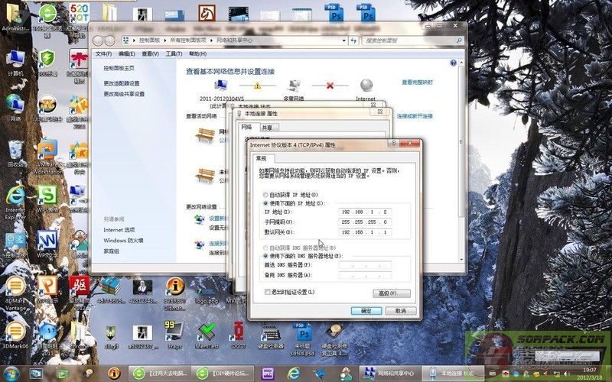Click Change advanced sharing settings link
612x382 pixels.
point(124,94)
